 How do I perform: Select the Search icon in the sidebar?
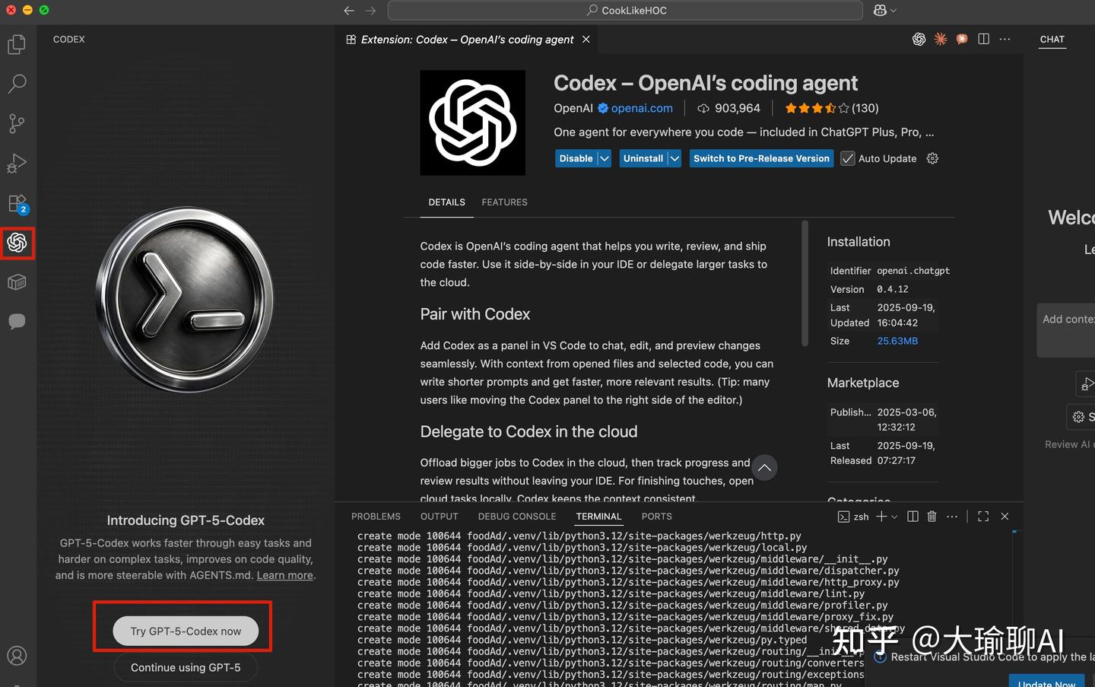click(x=17, y=84)
